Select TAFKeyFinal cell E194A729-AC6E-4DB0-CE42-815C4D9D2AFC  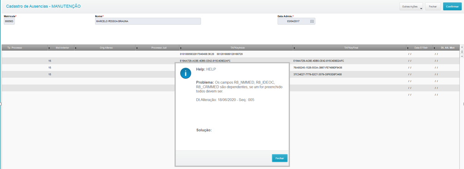tap(319, 61)
